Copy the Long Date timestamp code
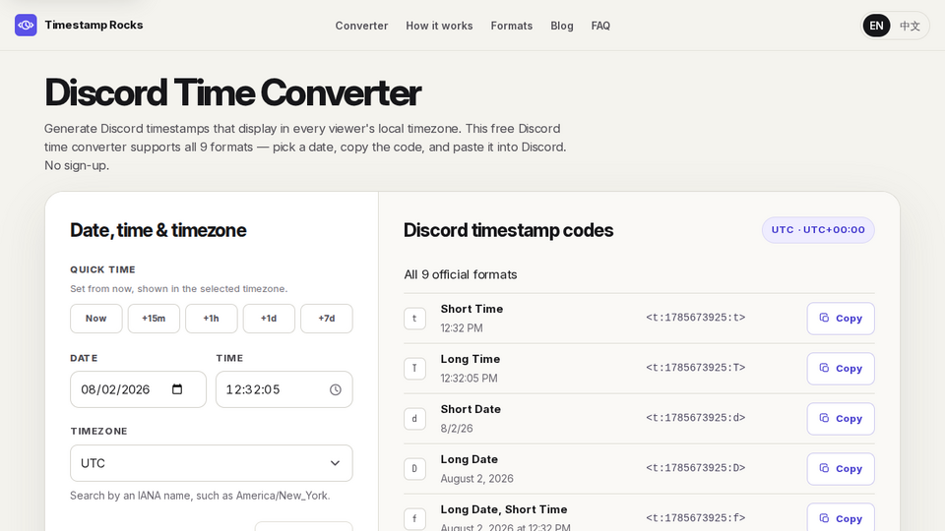945x531 pixels. pos(840,468)
